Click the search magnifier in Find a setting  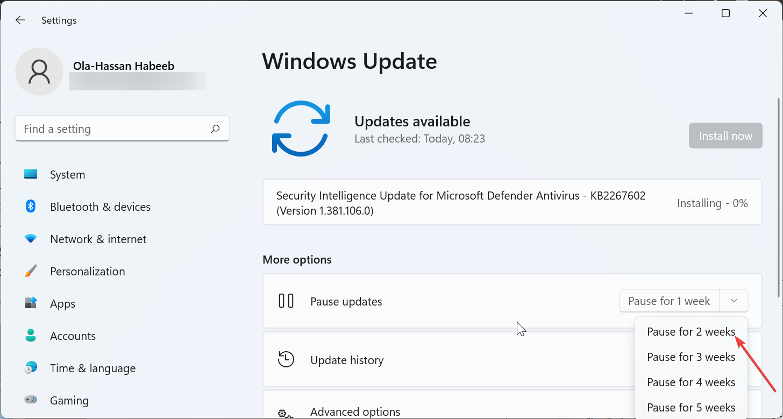pos(215,129)
